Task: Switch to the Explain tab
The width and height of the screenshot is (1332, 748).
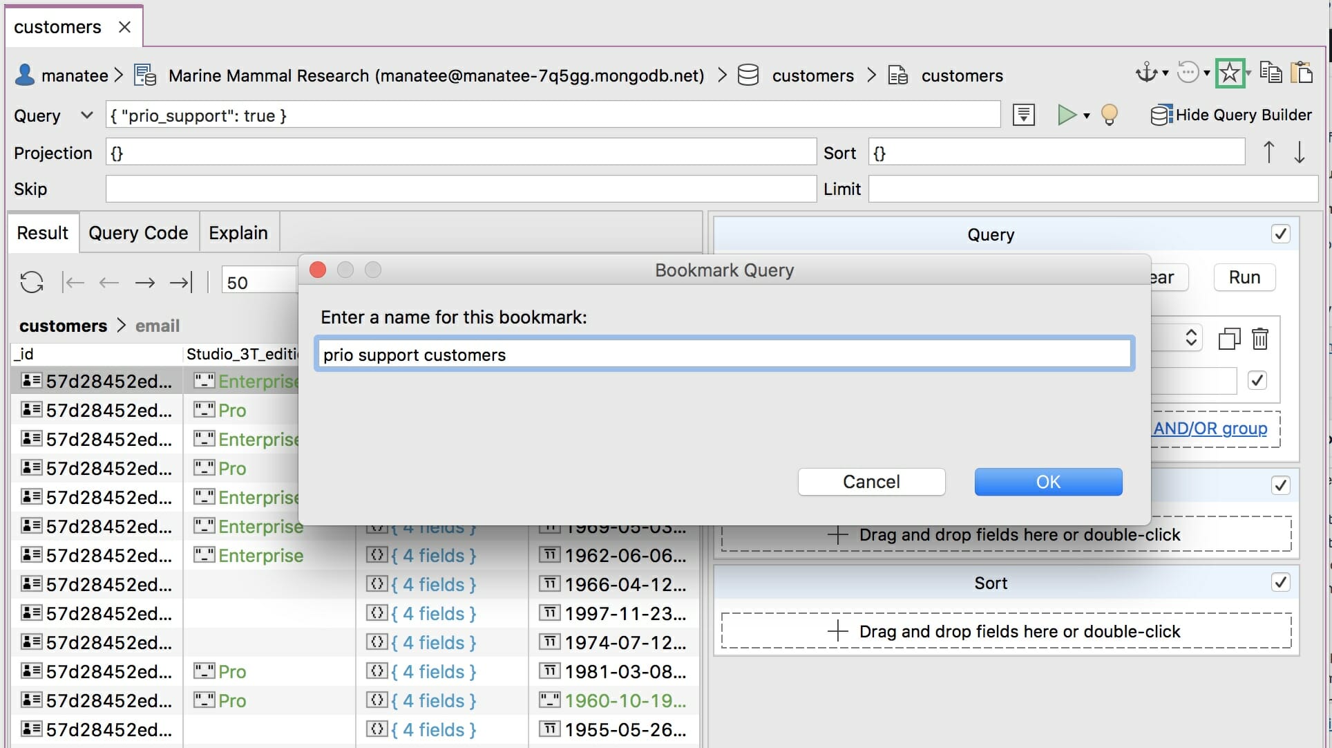Action: [238, 232]
